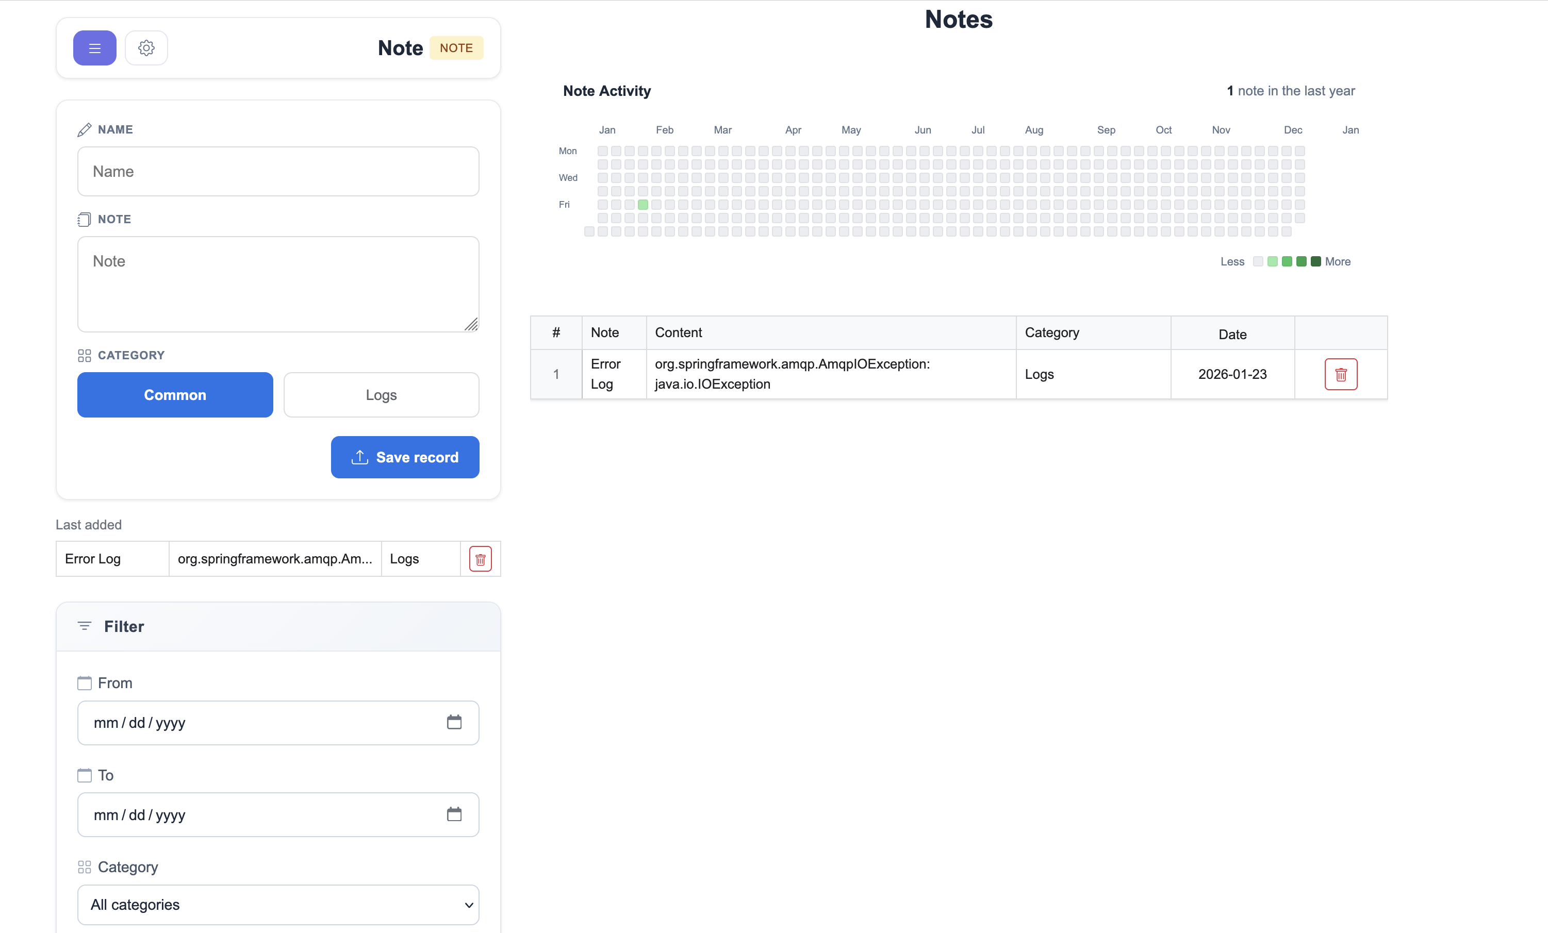Click the NOTE badge in the header
1548x933 pixels.
click(457, 48)
